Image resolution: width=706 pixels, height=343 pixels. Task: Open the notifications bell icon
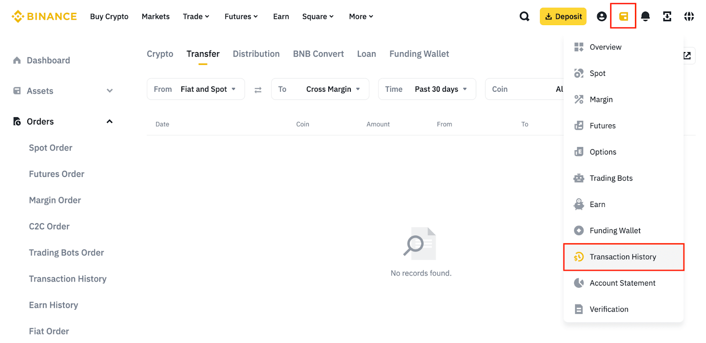[645, 16]
